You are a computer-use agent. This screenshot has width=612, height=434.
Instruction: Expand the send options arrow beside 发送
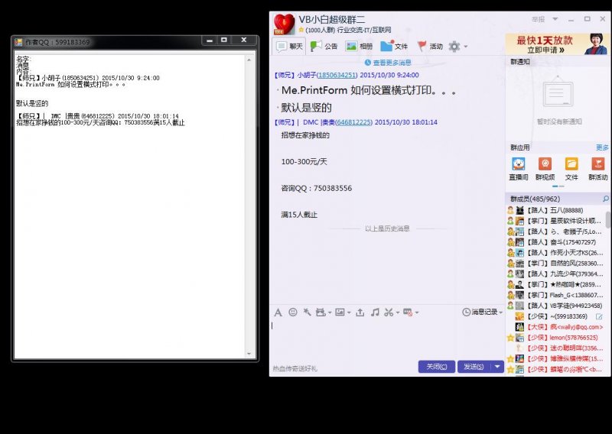pyautogui.click(x=497, y=367)
